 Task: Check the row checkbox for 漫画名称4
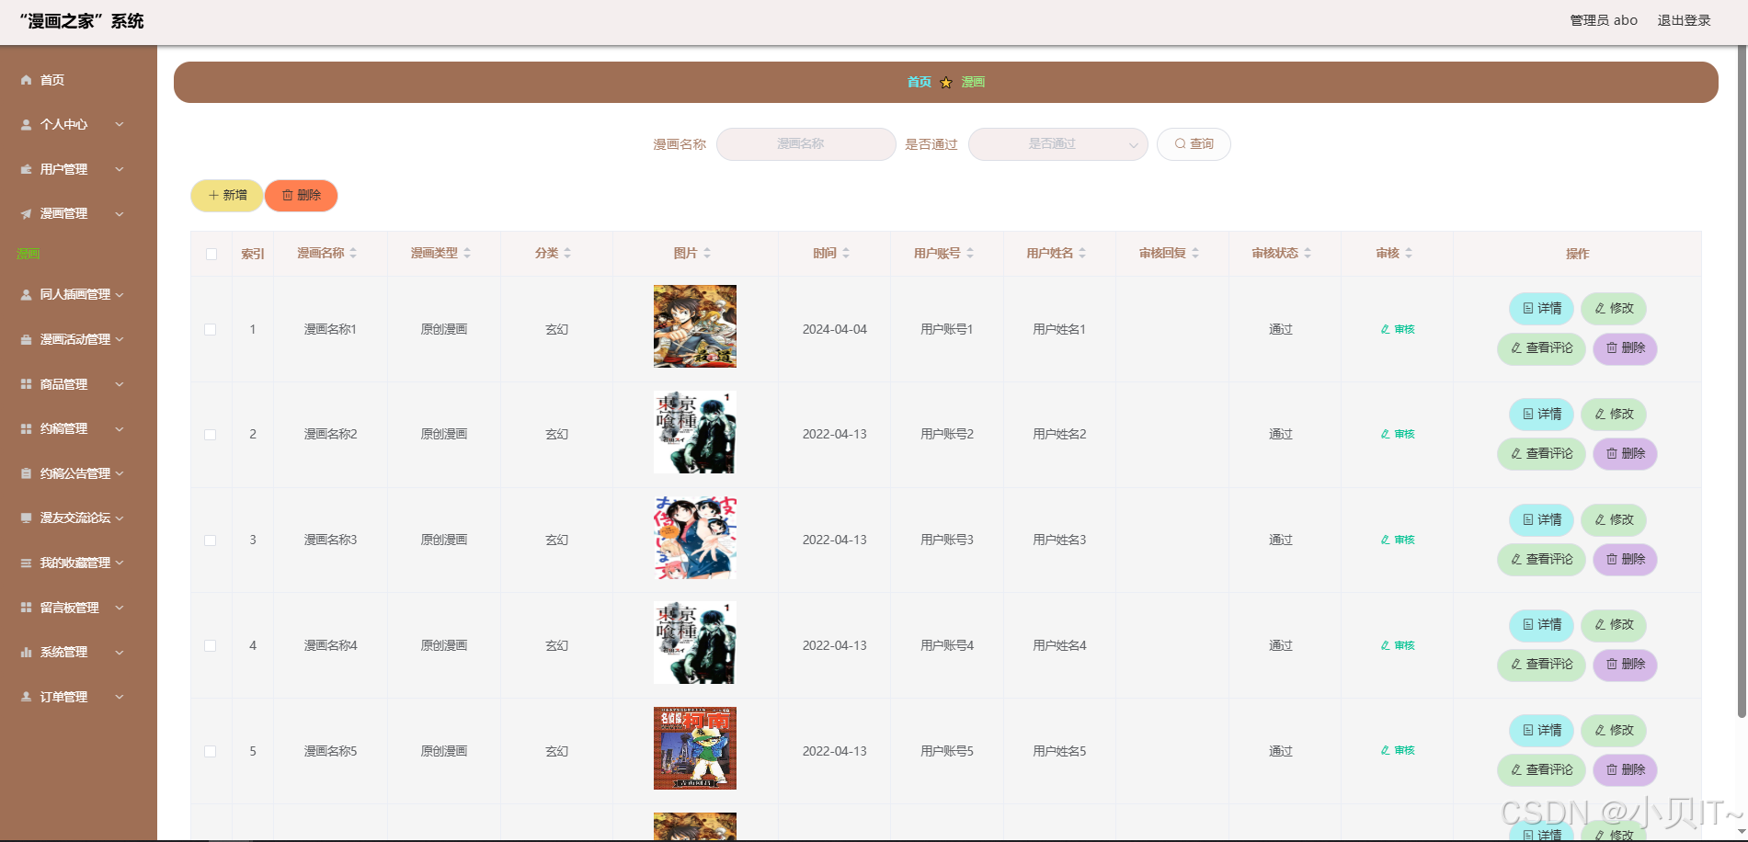click(211, 645)
